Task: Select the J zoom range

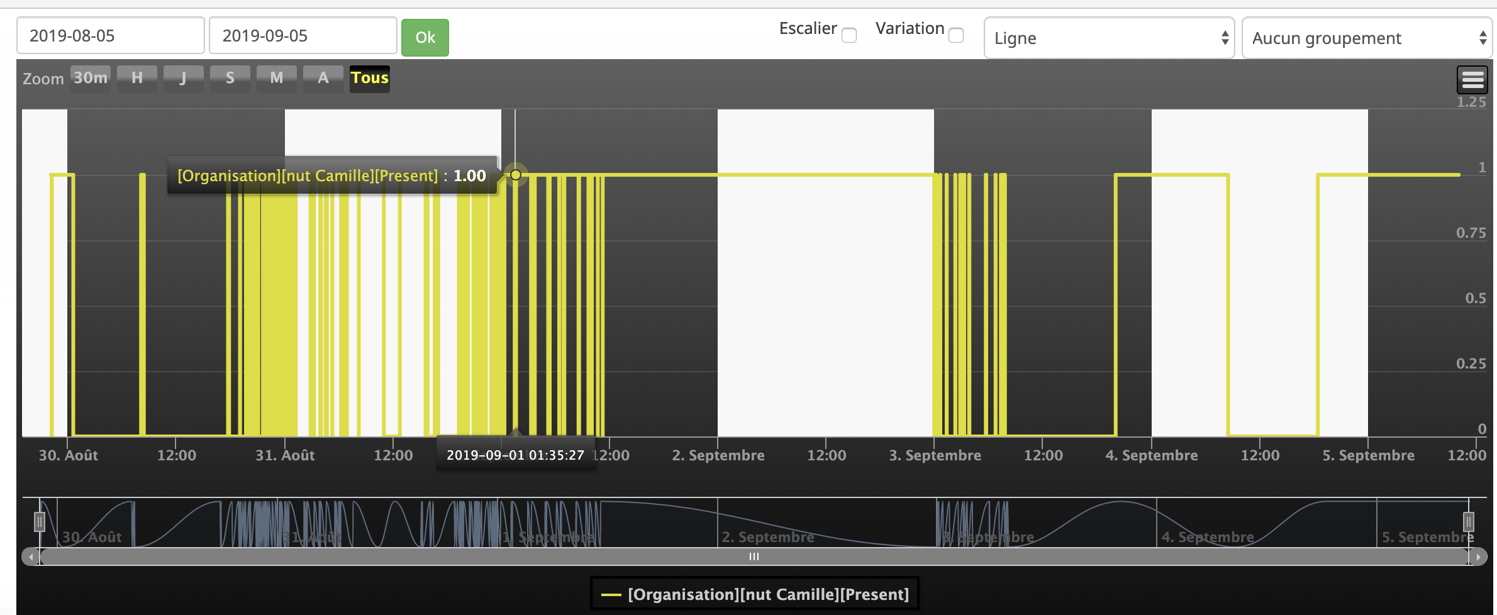Action: (x=184, y=78)
